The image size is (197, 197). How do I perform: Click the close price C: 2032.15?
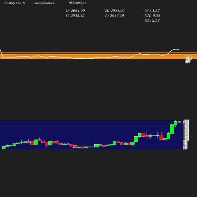coord(75,15)
